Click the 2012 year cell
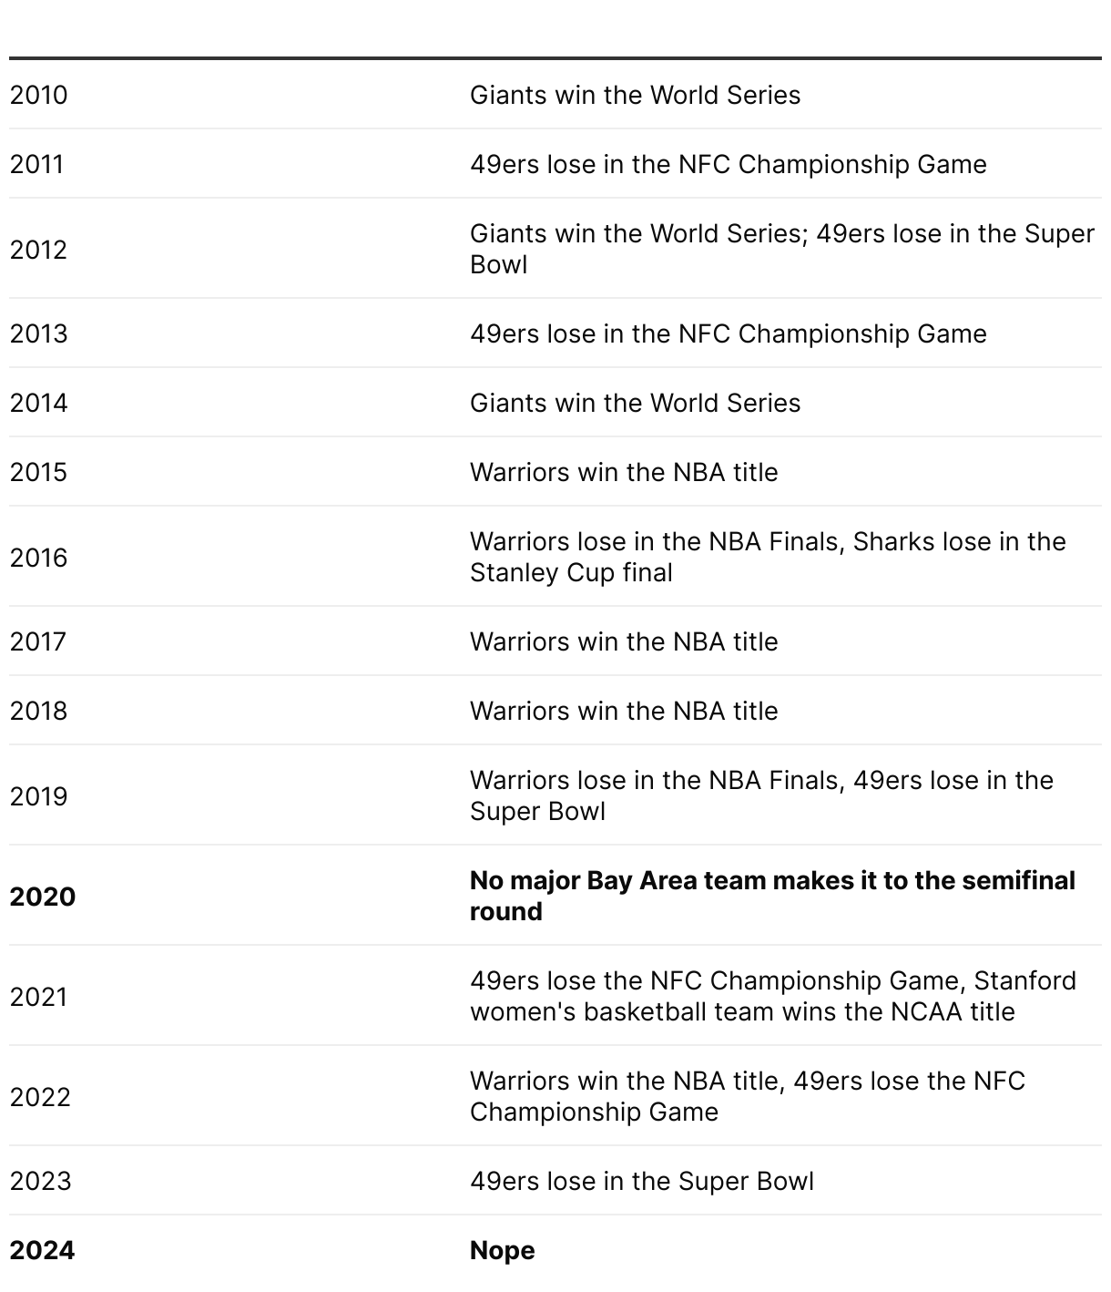Screen dimensions: 1111x1292 [38, 250]
